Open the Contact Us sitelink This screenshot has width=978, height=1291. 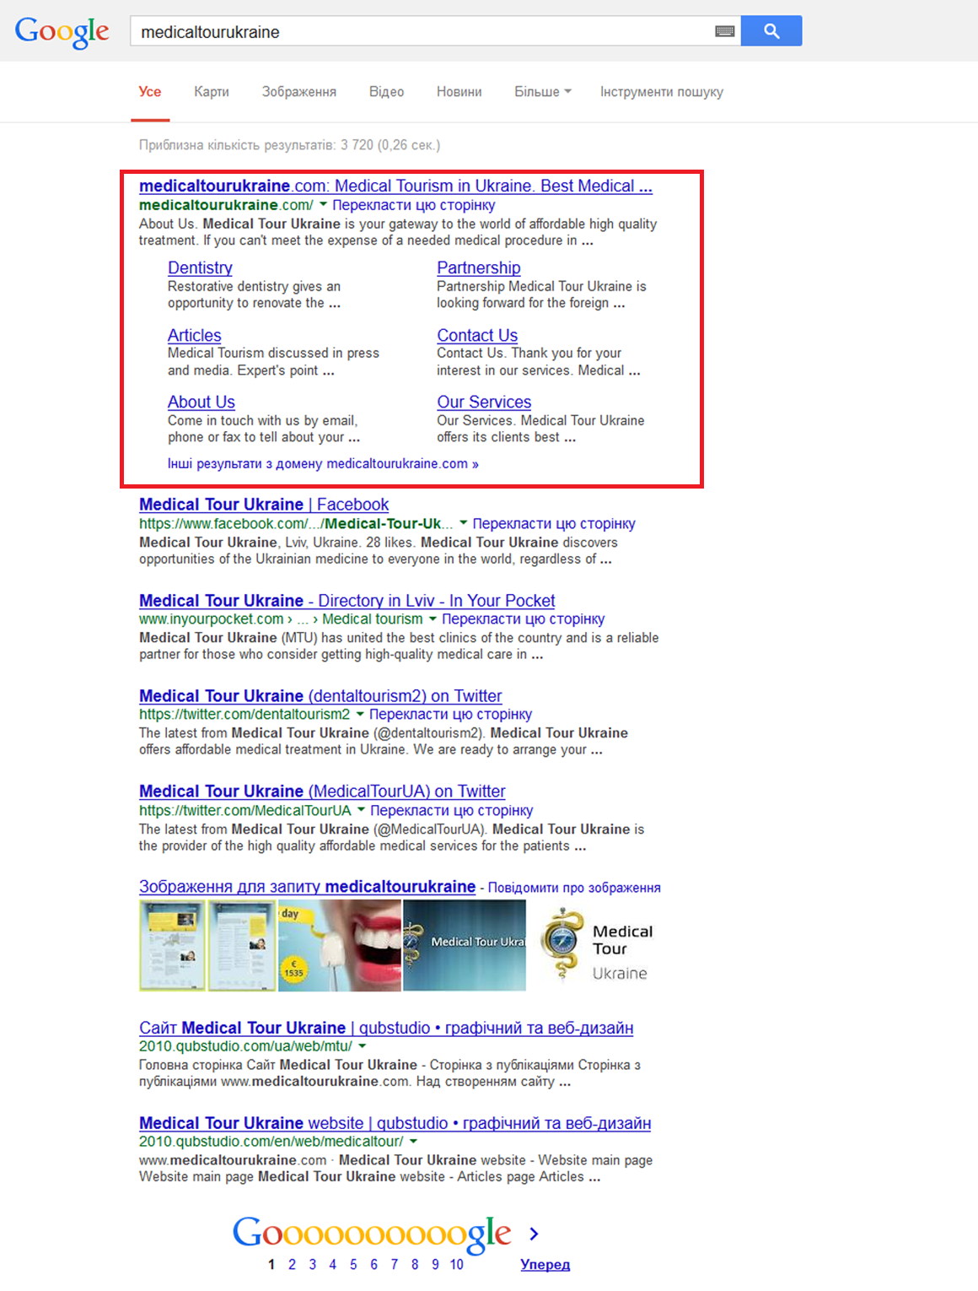pyautogui.click(x=477, y=335)
